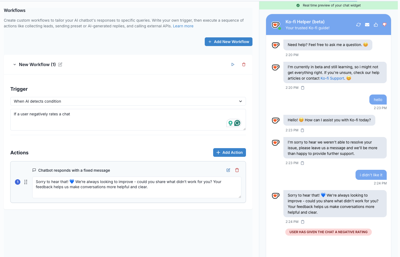The height and width of the screenshot is (257, 400).
Task: Edit the fixed message action
Action: pos(228,170)
